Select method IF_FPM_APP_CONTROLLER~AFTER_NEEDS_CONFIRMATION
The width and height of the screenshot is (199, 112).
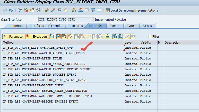coord(63,64)
